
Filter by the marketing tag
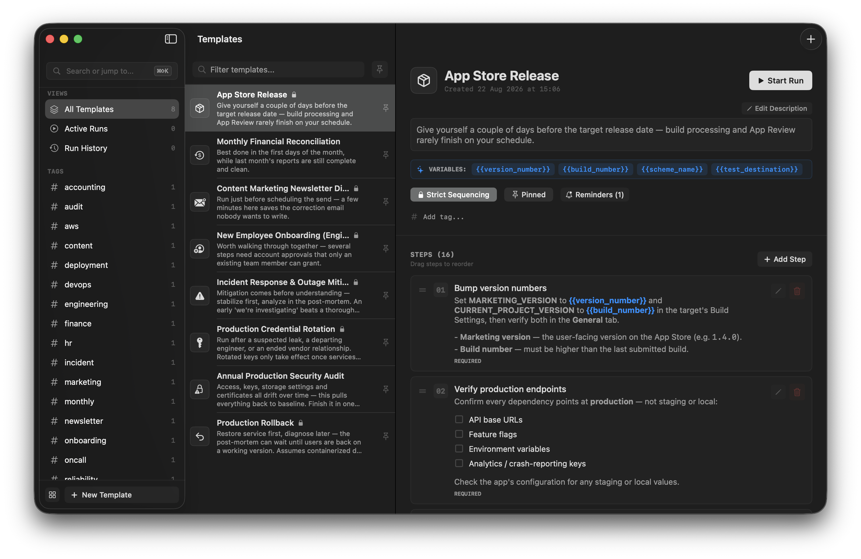pos(112,382)
